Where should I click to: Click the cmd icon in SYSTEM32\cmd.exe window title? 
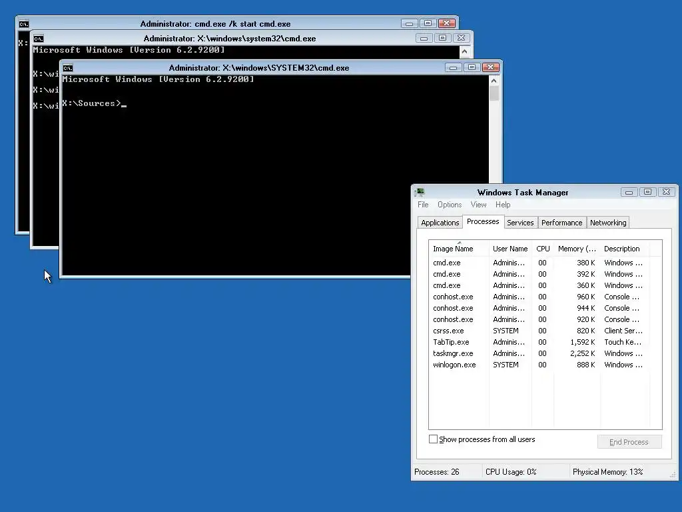click(x=68, y=68)
